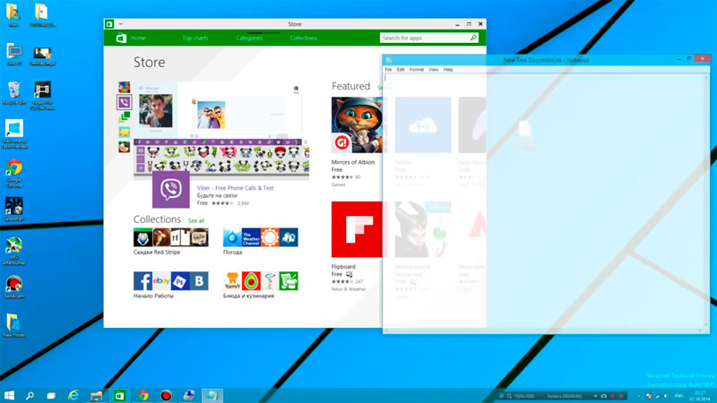
Task: Select the MSI Afterburner desktop shortcut
Action: [x=13, y=251]
